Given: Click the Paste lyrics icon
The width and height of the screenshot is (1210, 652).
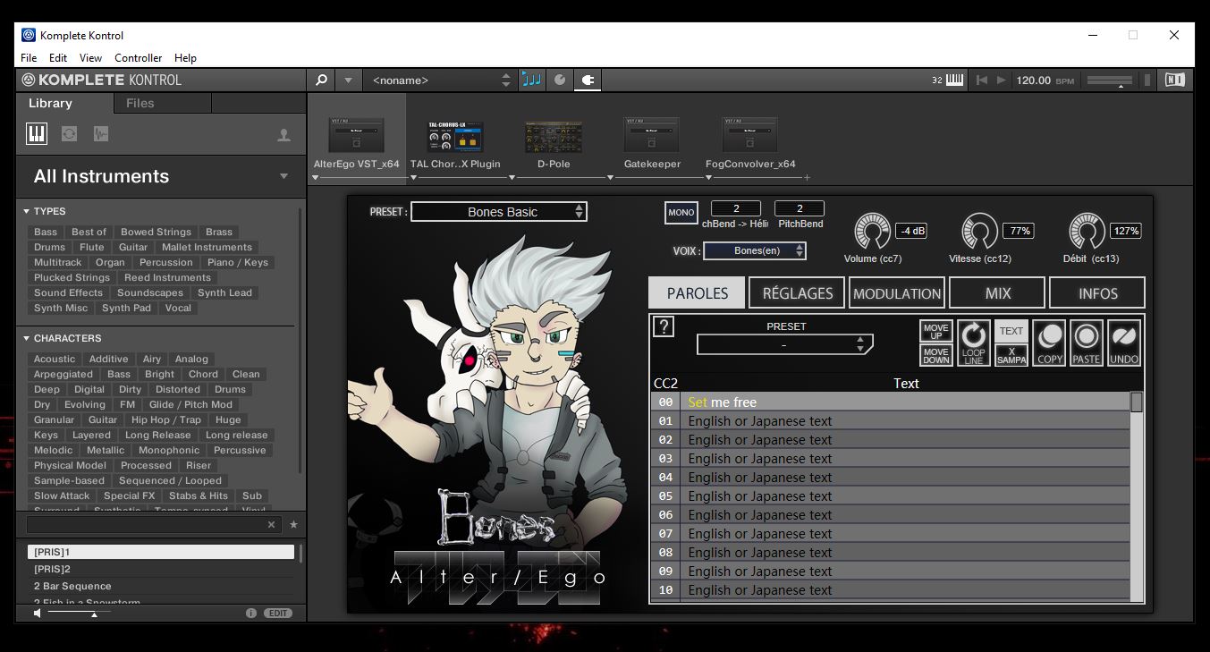Looking at the screenshot, I should [1087, 343].
